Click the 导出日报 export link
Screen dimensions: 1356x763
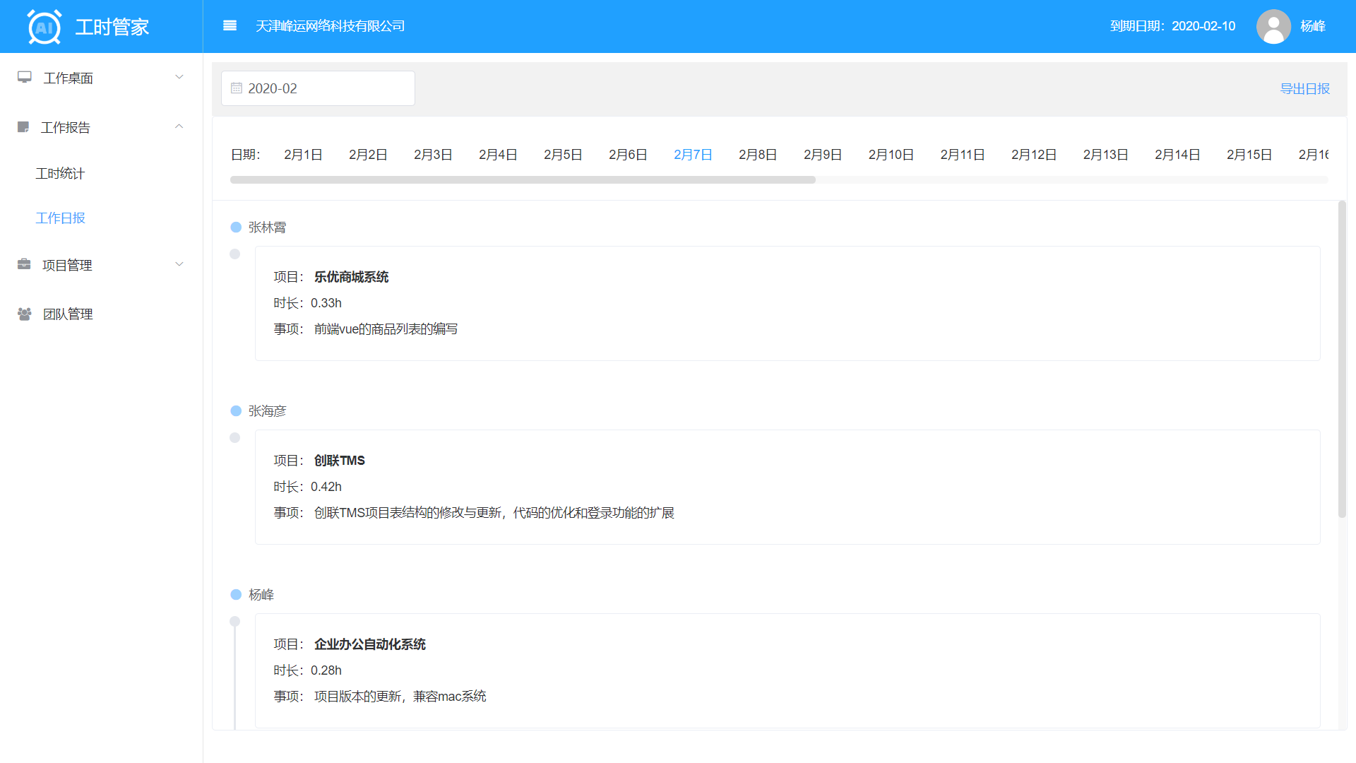[1304, 89]
